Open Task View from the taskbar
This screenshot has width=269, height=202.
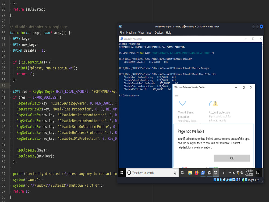pos(183,173)
